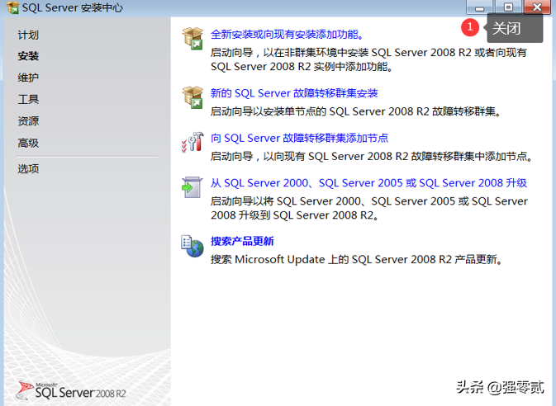The width and height of the screenshot is (556, 406).
Task: Click the new installation box icon
Action: tap(192, 38)
